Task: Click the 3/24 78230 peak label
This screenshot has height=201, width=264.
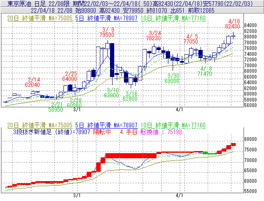Action: 154,36
